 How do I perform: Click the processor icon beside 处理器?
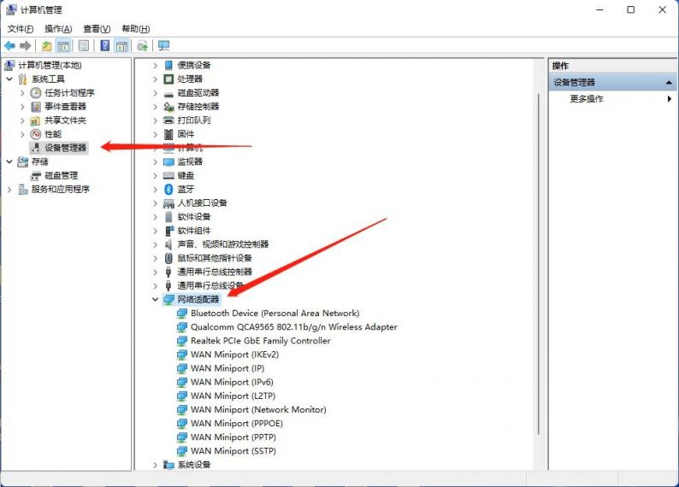(168, 79)
